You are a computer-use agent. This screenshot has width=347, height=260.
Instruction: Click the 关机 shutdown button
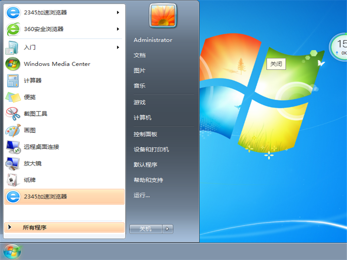click(146, 229)
